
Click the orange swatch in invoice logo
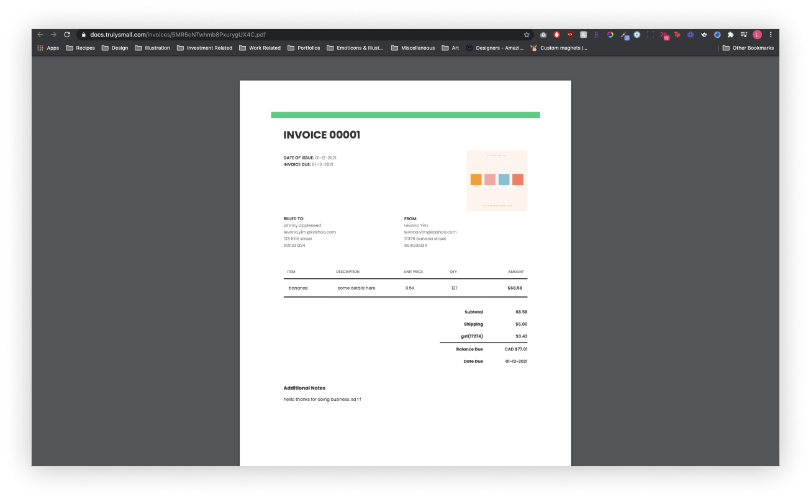[476, 179]
